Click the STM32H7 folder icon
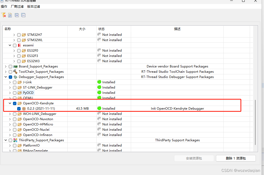Screen dimensions: 264x175 [24, 35]
